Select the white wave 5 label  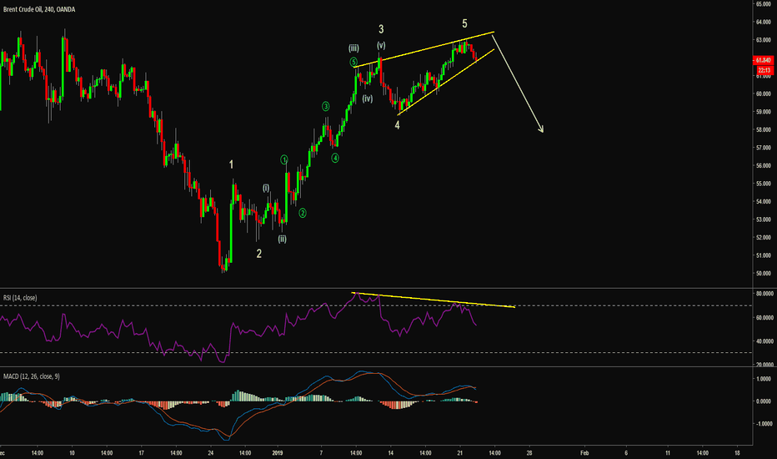point(464,23)
